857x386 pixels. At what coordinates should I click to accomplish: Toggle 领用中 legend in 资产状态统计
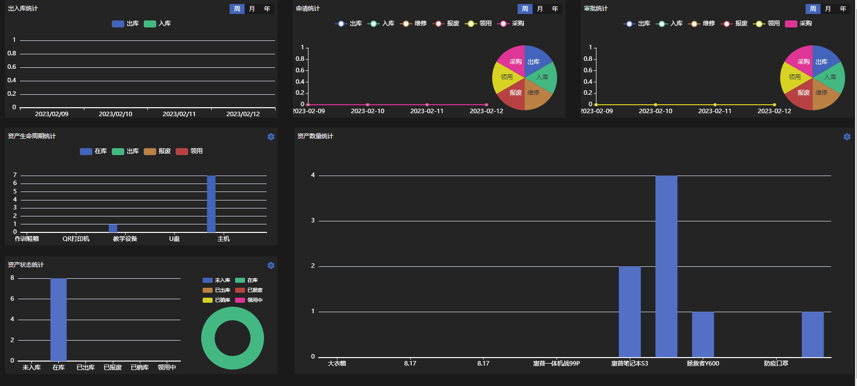249,300
